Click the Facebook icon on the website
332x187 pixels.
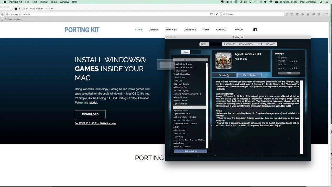tap(255, 30)
